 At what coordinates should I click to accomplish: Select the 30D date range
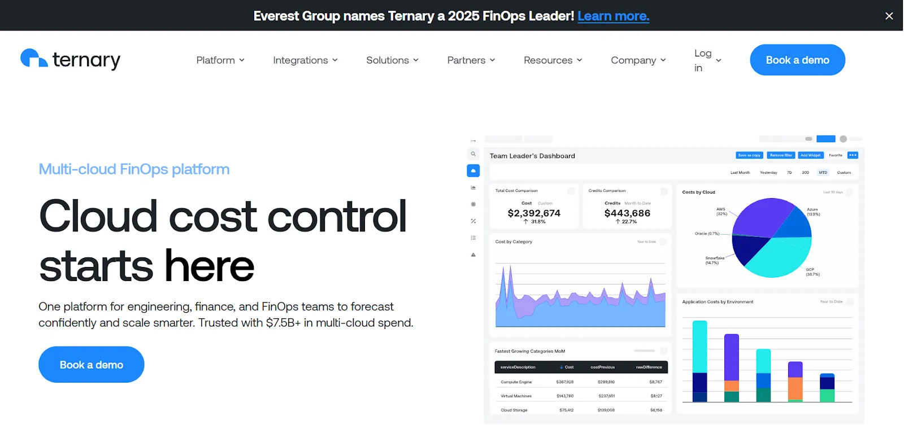806,173
